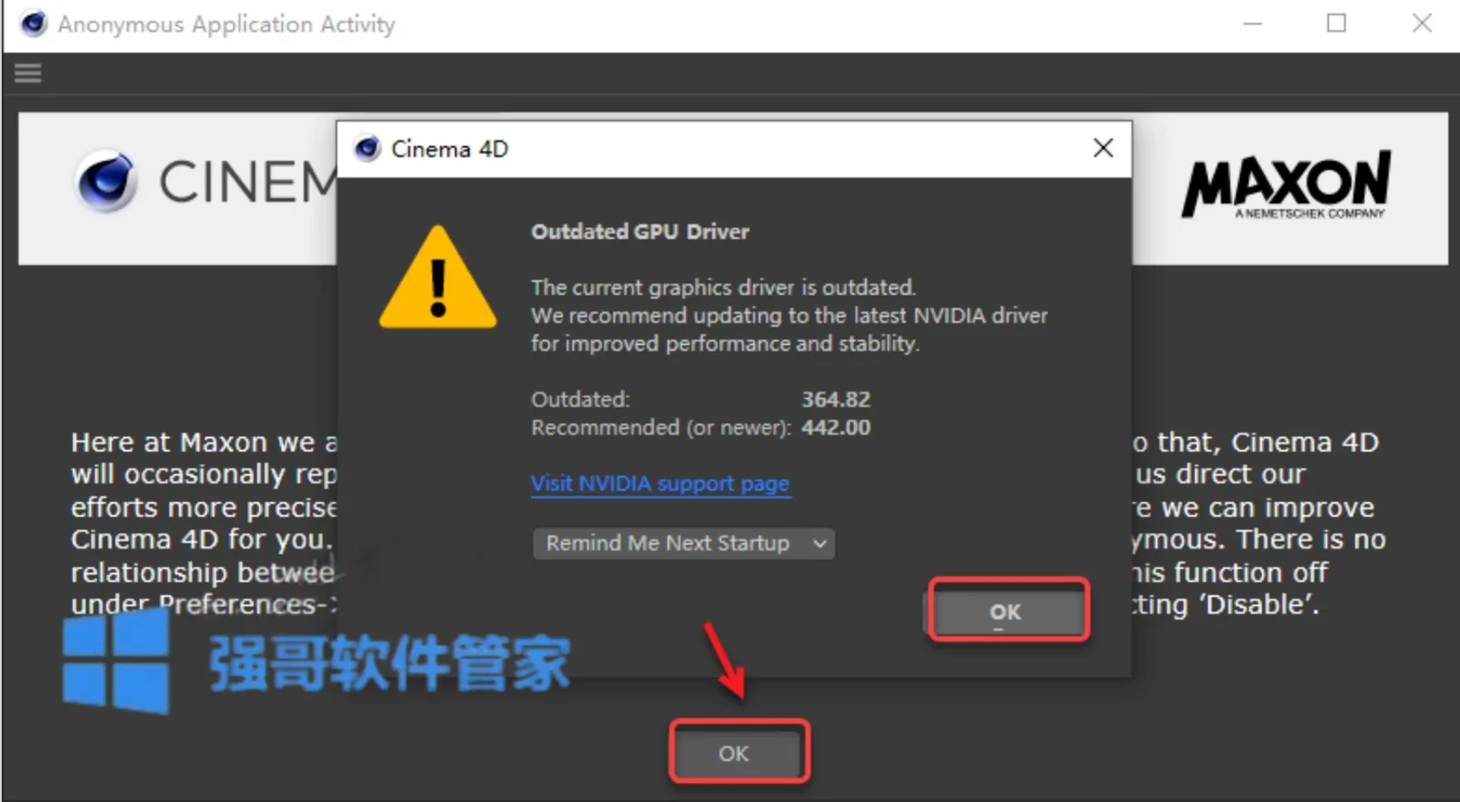Open the hamburger menu in the Anonymous Application Activity window
This screenshot has height=802, width=1460.
(27, 73)
